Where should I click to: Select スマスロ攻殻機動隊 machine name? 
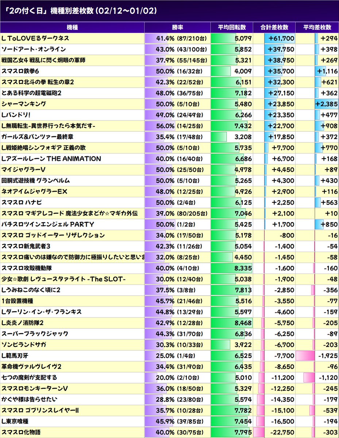27,268
